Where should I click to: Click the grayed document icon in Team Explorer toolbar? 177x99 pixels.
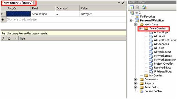[x=137, y=7]
